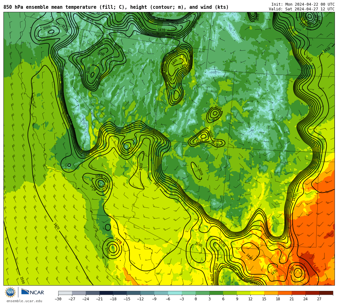Click the positive 18 colorbar tick label
Screen dimensions: 338x305
(278, 299)
